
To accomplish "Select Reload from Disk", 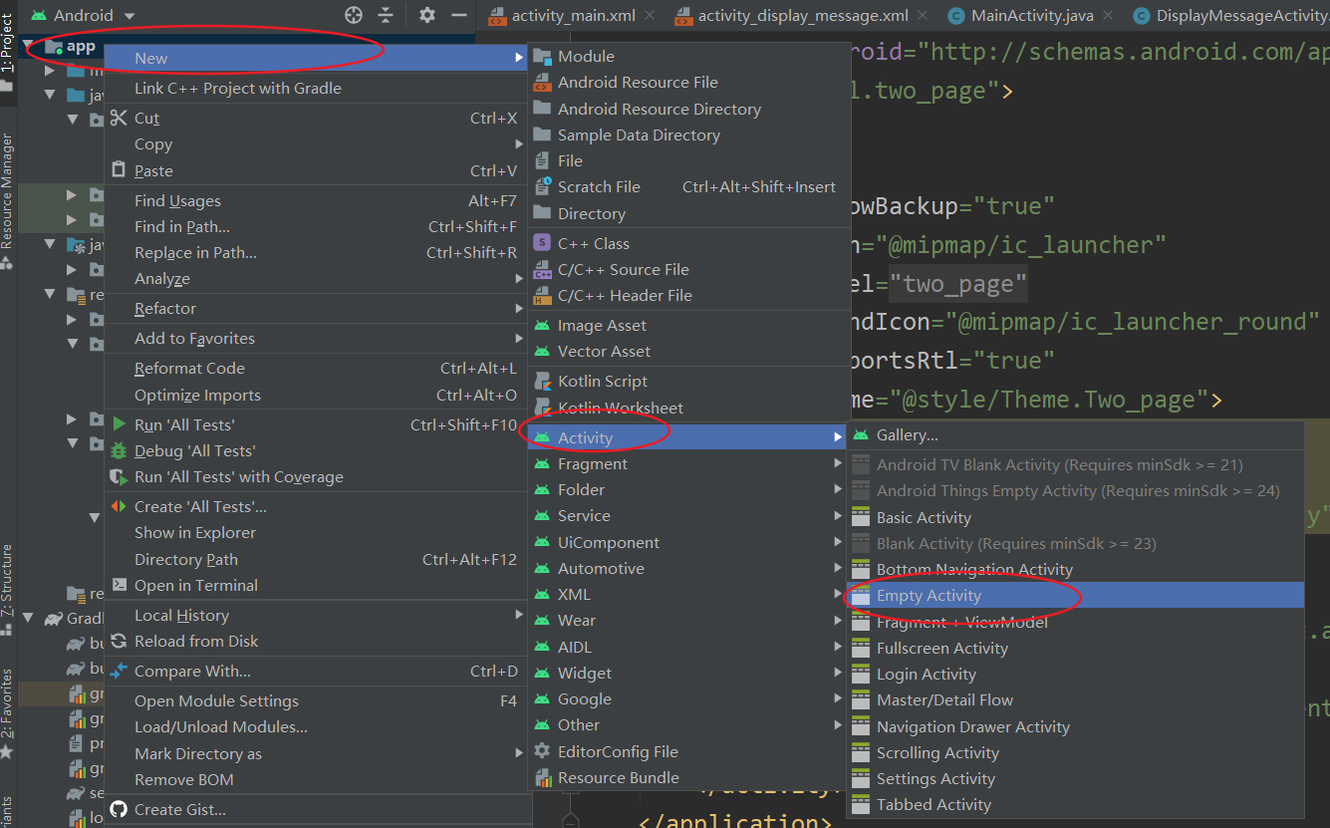I will click(x=316, y=641).
